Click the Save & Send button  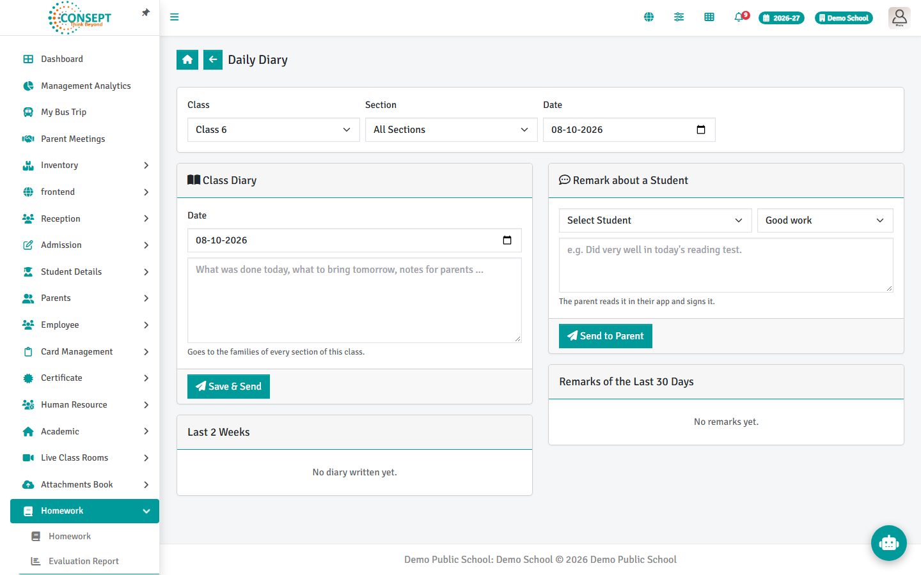coord(228,387)
